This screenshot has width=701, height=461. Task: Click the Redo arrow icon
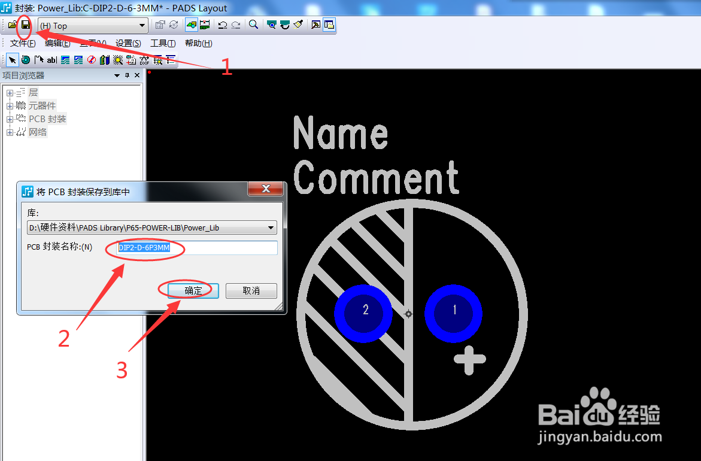point(236,25)
